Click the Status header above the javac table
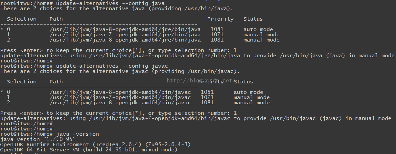Screen dimensions: 396x154 243,82
